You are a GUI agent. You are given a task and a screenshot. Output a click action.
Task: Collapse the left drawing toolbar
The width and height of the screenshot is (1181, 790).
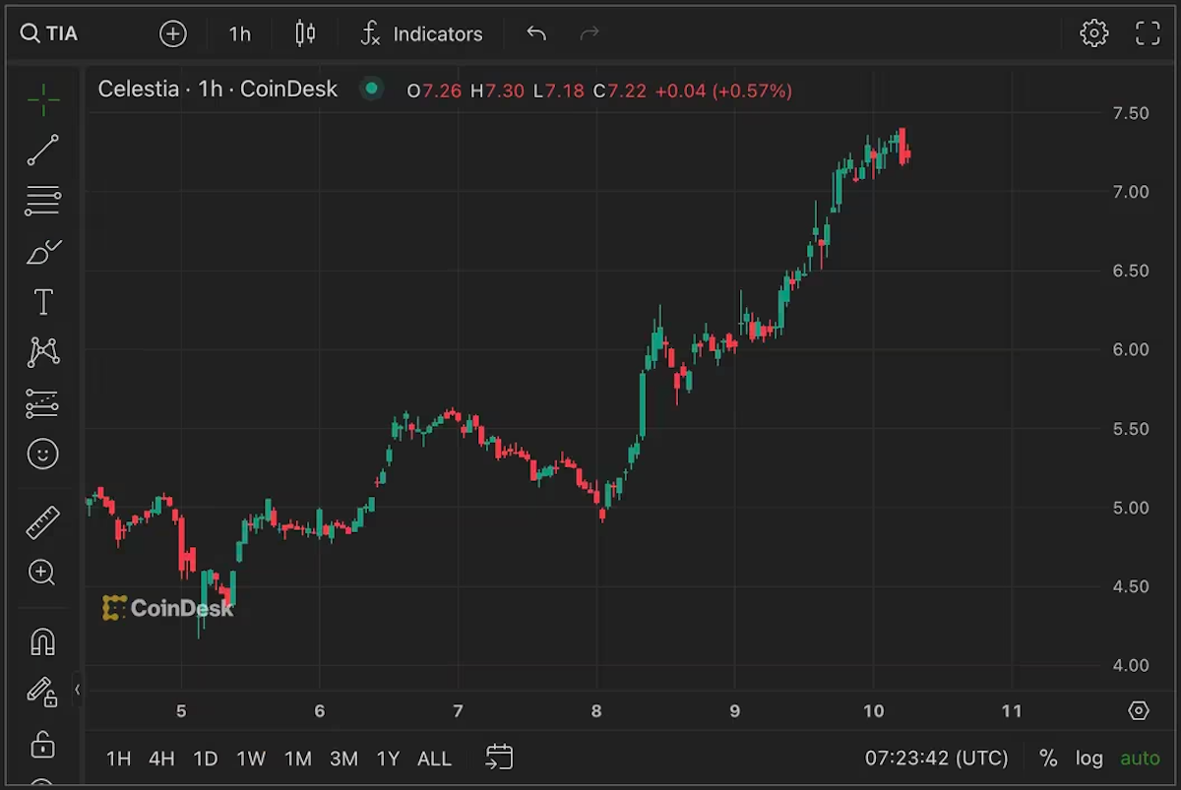tap(78, 690)
